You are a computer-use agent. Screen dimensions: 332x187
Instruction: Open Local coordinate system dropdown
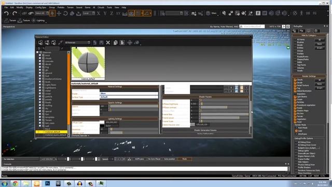point(89,13)
